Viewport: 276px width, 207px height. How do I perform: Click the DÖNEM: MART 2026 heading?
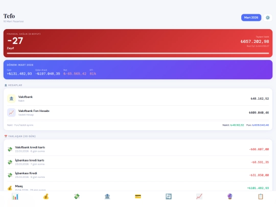coord(20,65)
